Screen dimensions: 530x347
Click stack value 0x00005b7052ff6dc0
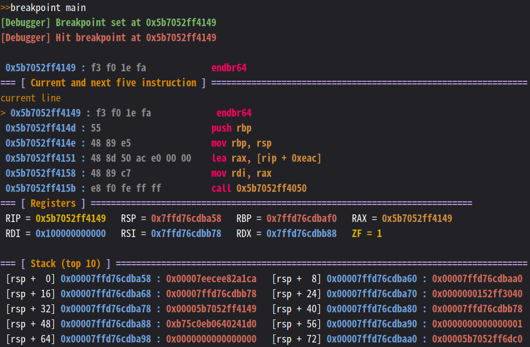coord(477,339)
